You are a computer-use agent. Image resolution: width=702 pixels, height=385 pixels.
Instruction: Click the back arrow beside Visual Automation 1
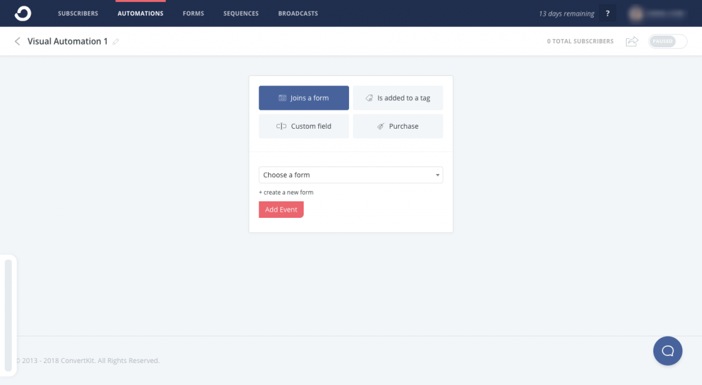coord(17,42)
